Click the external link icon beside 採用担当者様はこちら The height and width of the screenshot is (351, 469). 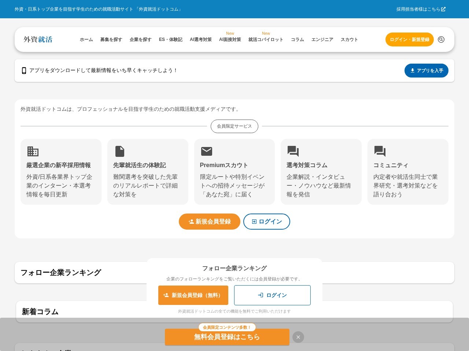[443, 9]
